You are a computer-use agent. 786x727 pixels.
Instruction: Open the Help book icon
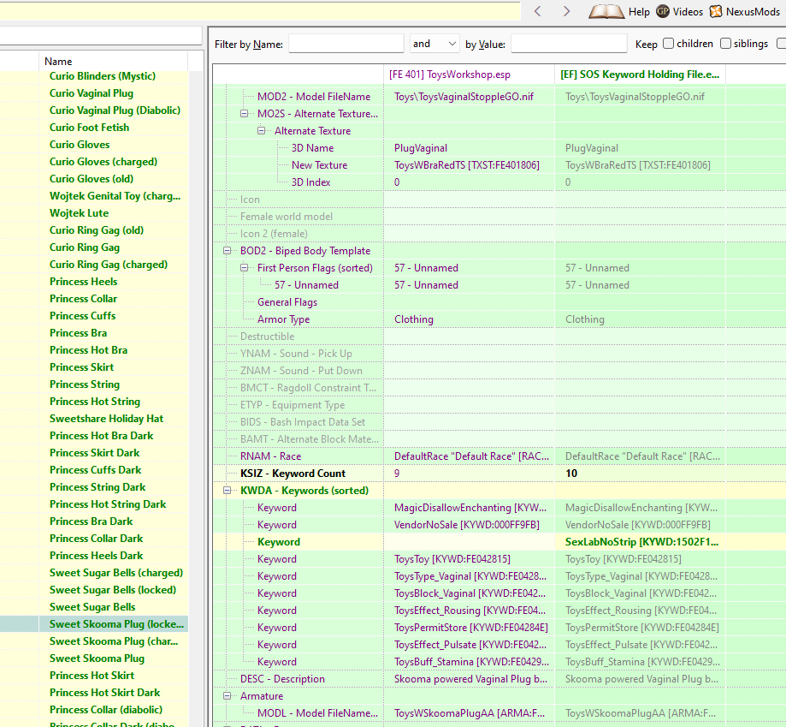click(x=606, y=11)
